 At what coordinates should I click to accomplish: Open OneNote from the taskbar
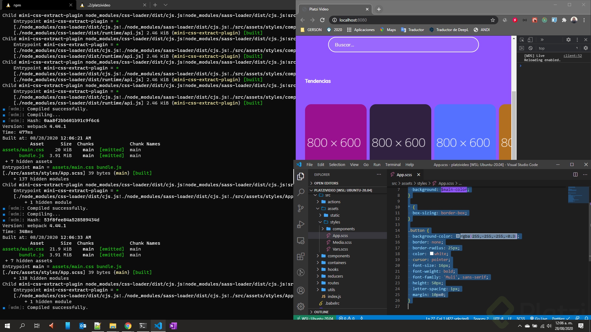pos(173,326)
